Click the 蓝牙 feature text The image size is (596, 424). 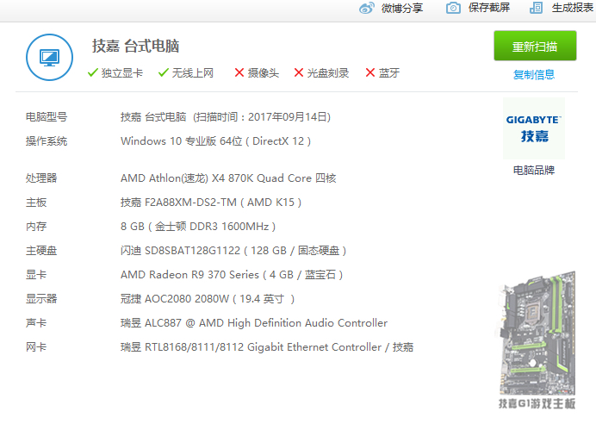click(388, 72)
